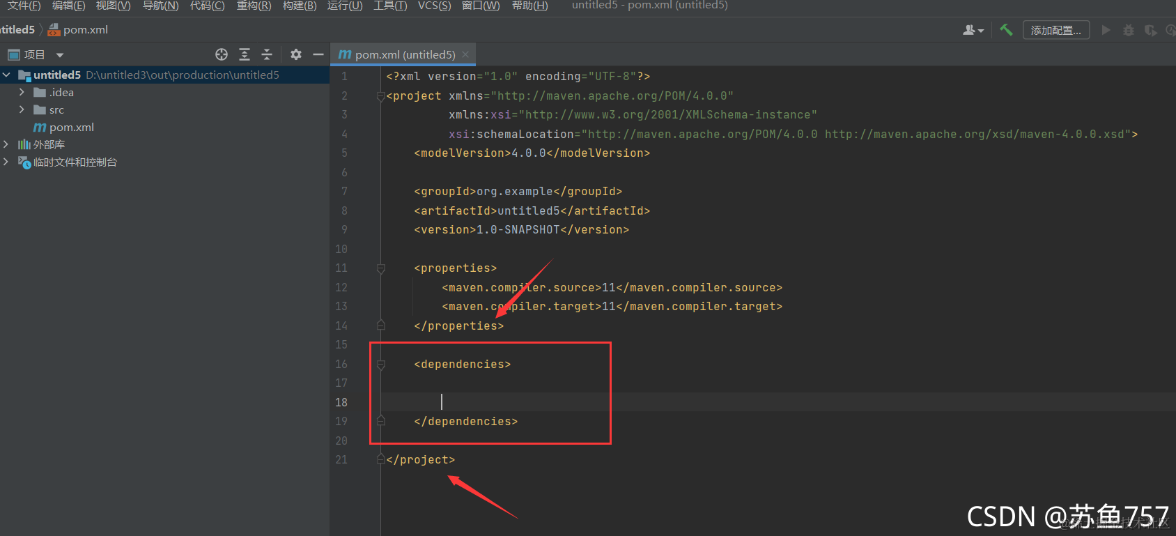Click the scratches and consoles icon
Viewport: 1176px width, 536px height.
24,162
